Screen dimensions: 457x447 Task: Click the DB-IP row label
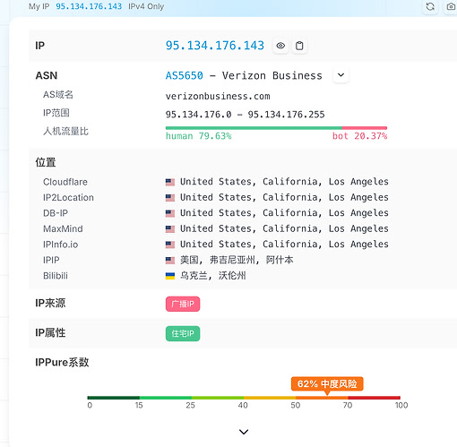coord(56,213)
